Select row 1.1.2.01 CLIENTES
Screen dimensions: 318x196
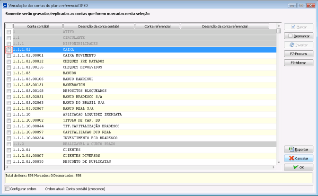(x=145, y=150)
